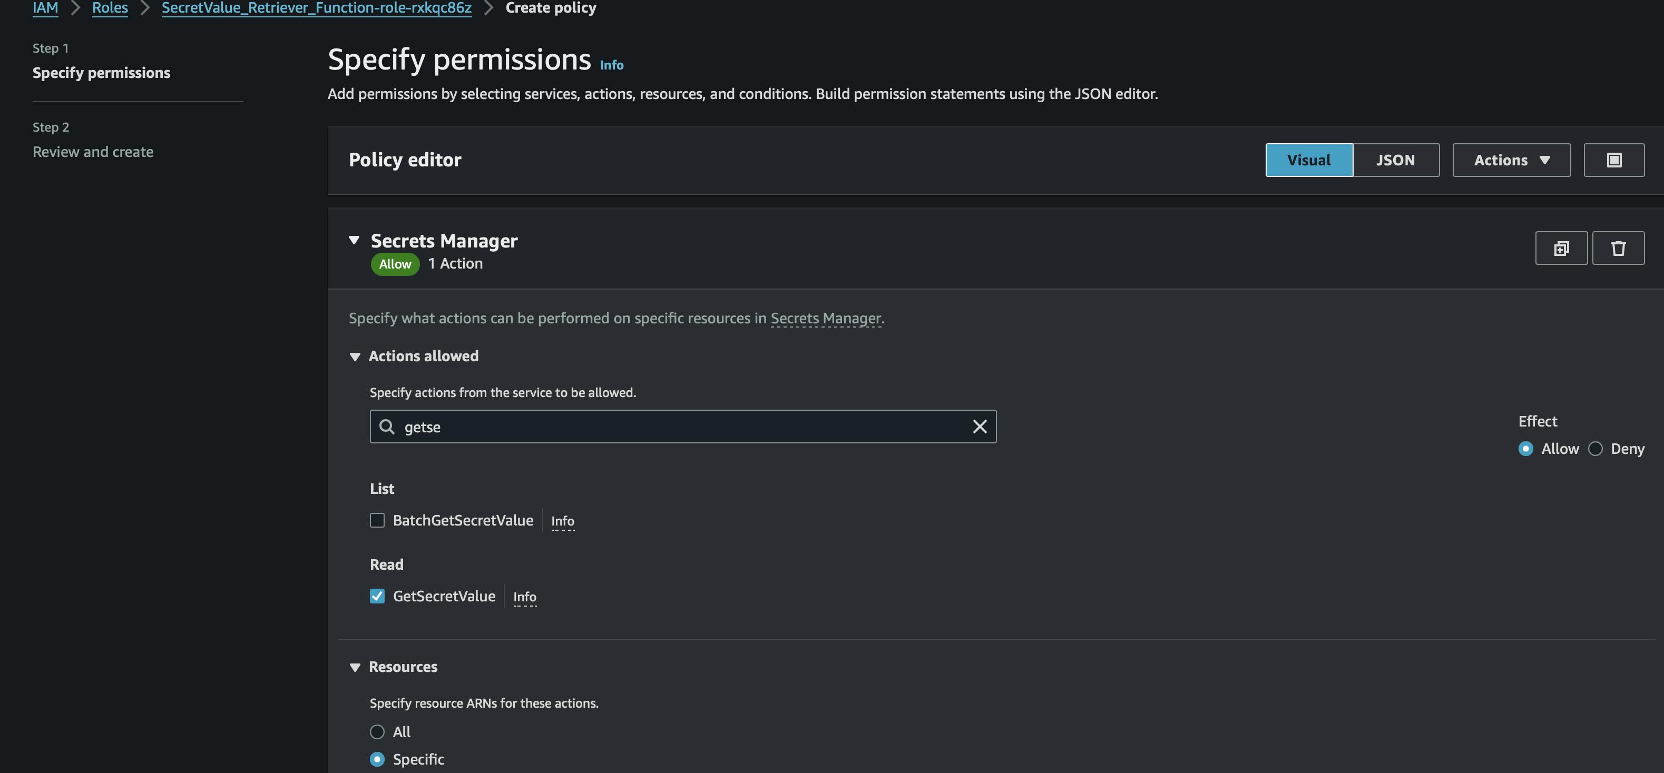Click the 'Read' access level heading
This screenshot has width=1664, height=773.
click(386, 564)
